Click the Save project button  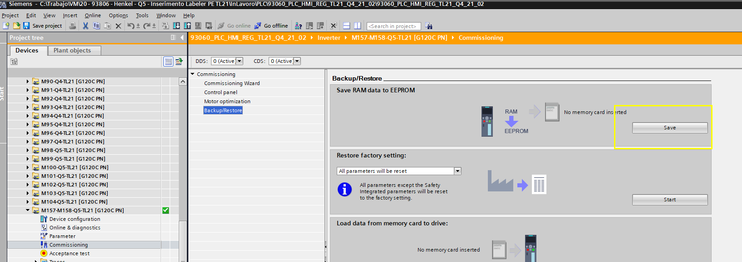pos(43,26)
